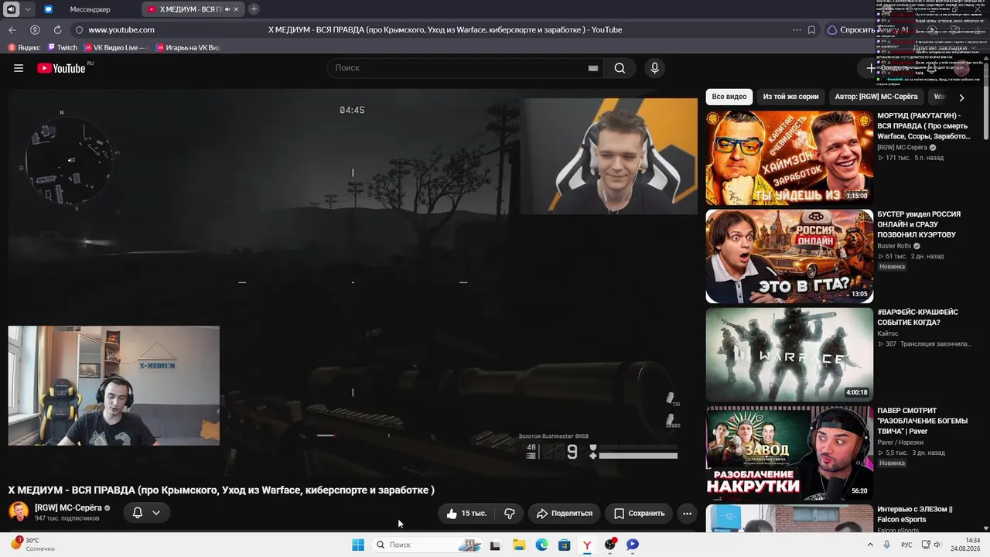The width and height of the screenshot is (990, 557).
Task: Open more actions three-dots under video
Action: tap(687, 513)
